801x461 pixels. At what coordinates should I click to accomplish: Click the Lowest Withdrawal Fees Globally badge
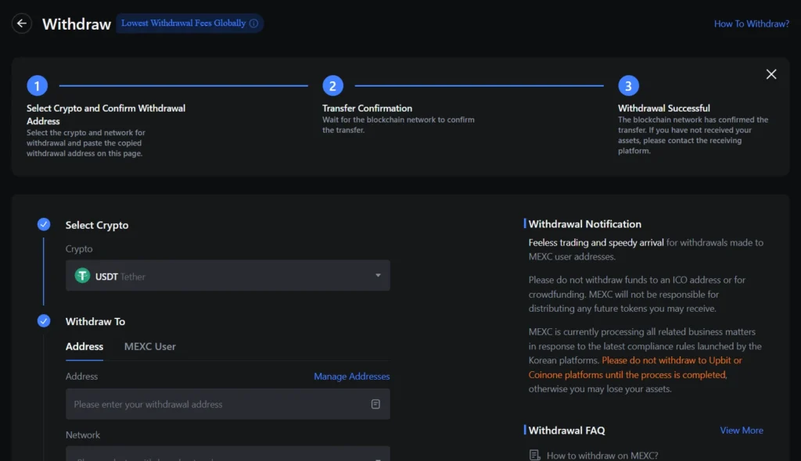tap(189, 23)
